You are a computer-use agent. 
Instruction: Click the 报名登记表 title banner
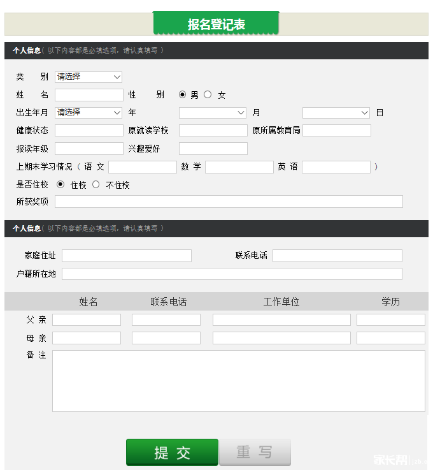[x=216, y=24]
